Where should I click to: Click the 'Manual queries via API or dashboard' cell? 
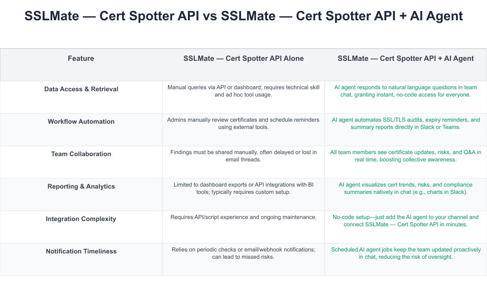[243, 91]
